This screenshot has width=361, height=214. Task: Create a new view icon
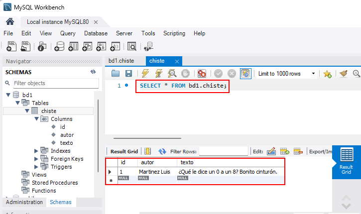(x=87, y=46)
